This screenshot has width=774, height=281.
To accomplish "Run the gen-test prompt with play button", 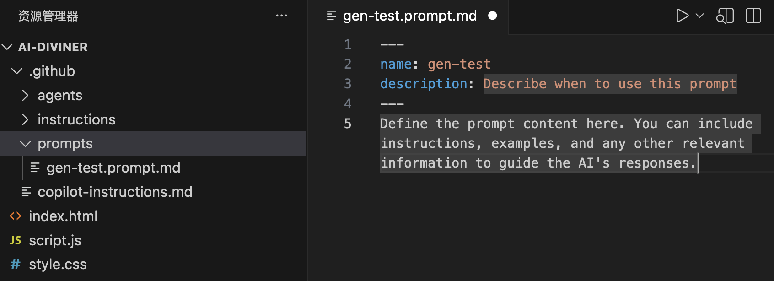I will pyautogui.click(x=682, y=16).
